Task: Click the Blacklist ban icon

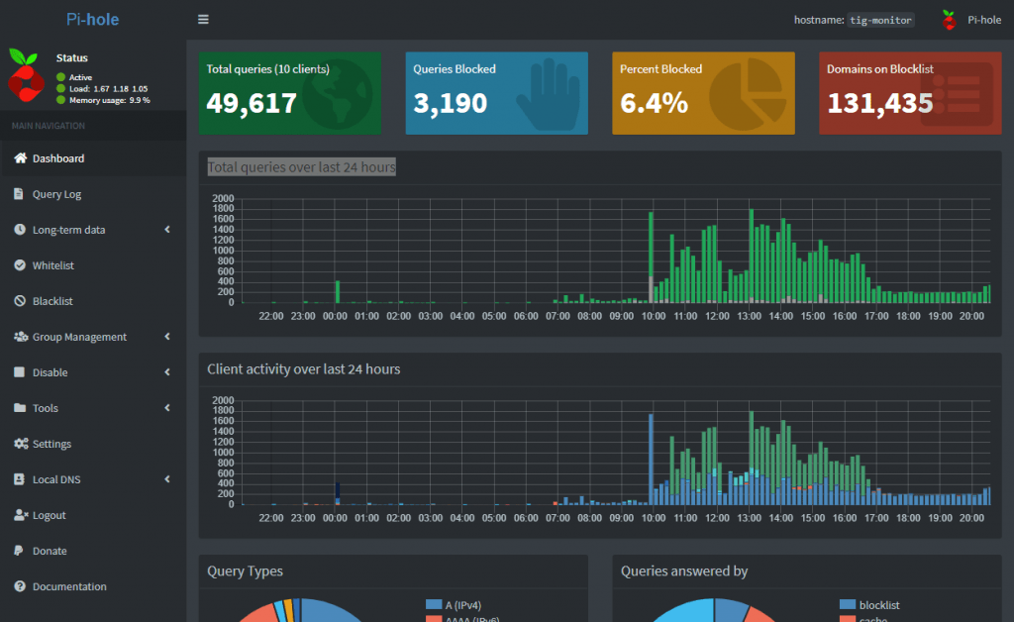Action: (x=20, y=301)
